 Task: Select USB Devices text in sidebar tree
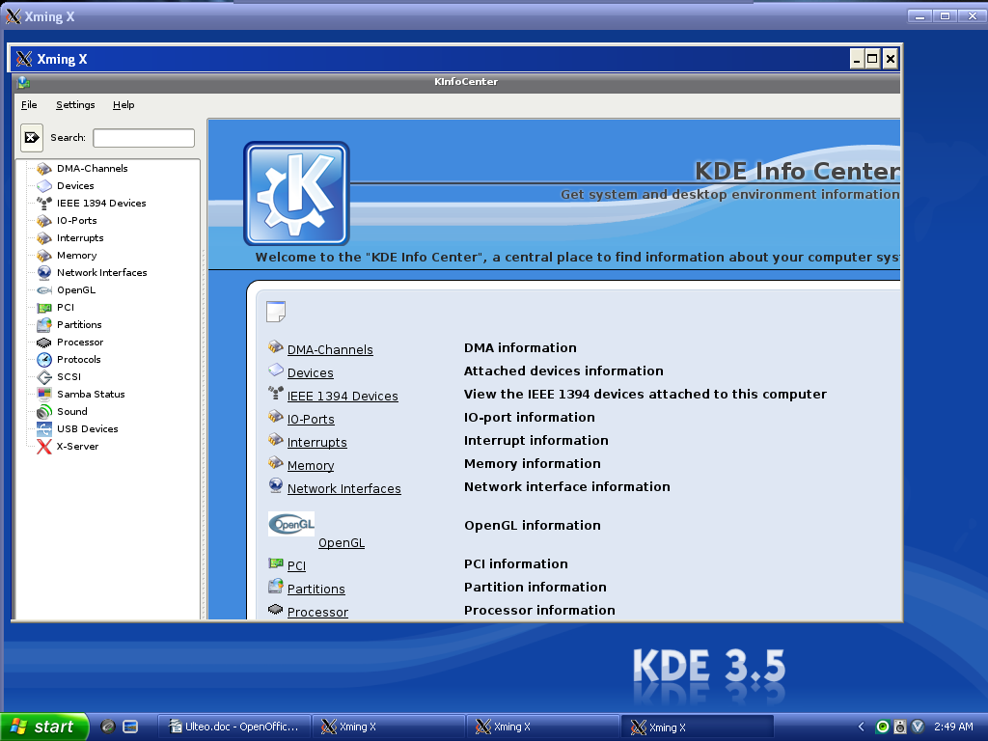[88, 429]
